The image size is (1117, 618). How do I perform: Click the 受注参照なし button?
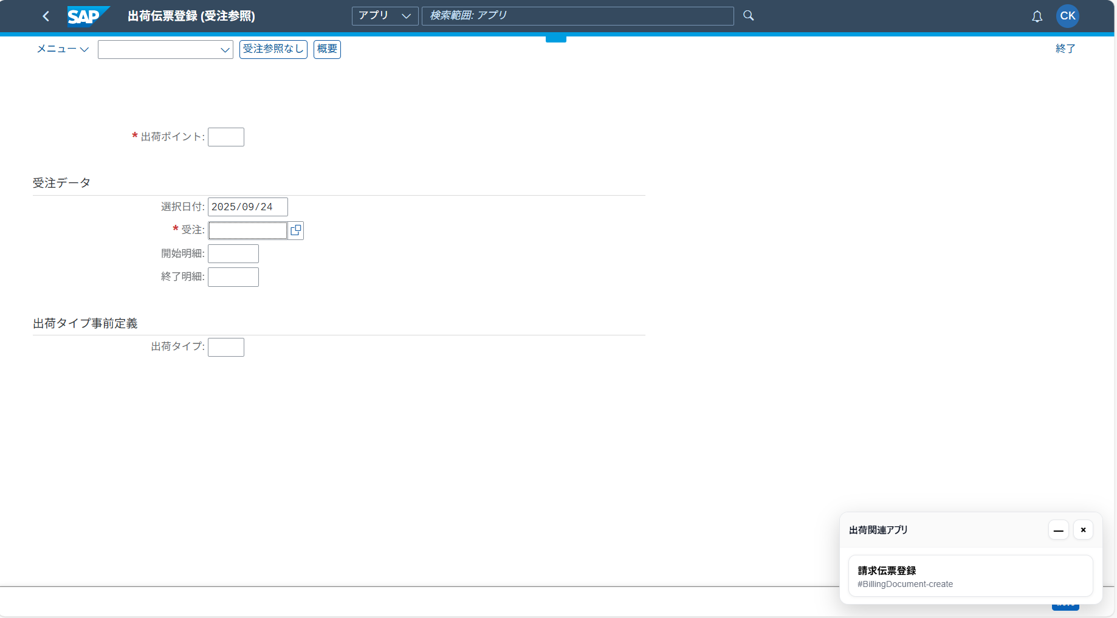273,49
